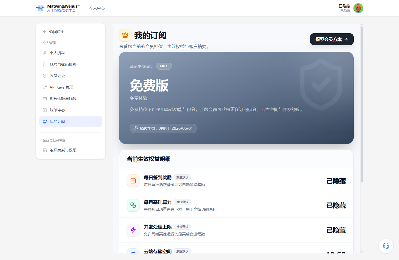399x260 pixels.
Task: Click the 档位生效，注册于 2026/06/01 badge
Action: (163, 128)
